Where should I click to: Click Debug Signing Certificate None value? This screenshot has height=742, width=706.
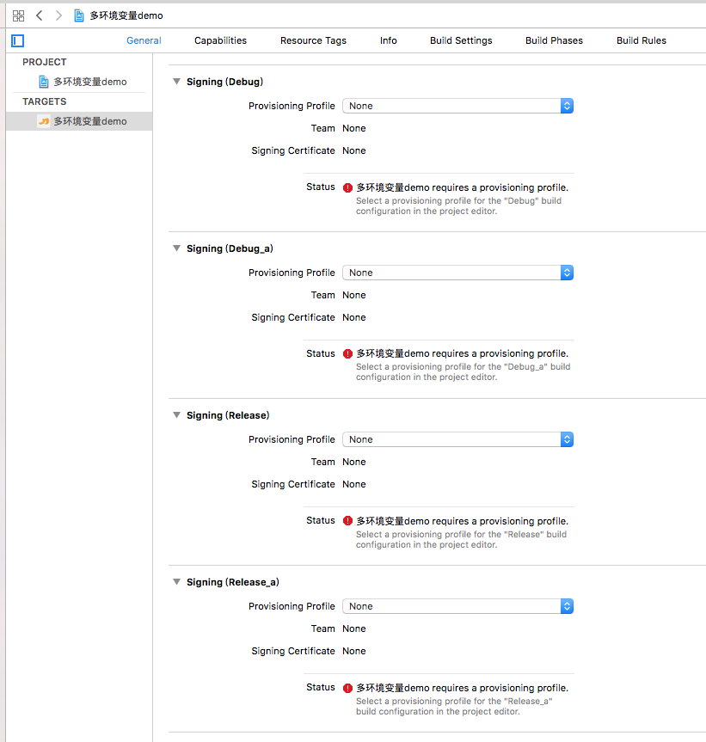point(354,150)
